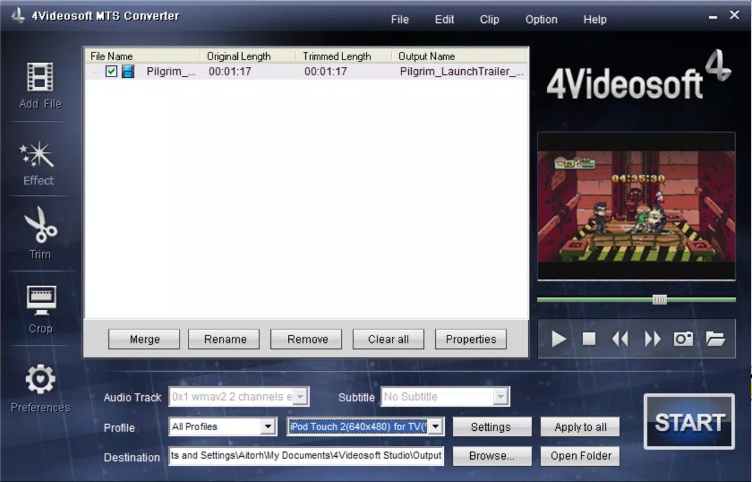This screenshot has height=482, width=752.
Task: Close the MTS Converter window
Action: pyautogui.click(x=735, y=15)
